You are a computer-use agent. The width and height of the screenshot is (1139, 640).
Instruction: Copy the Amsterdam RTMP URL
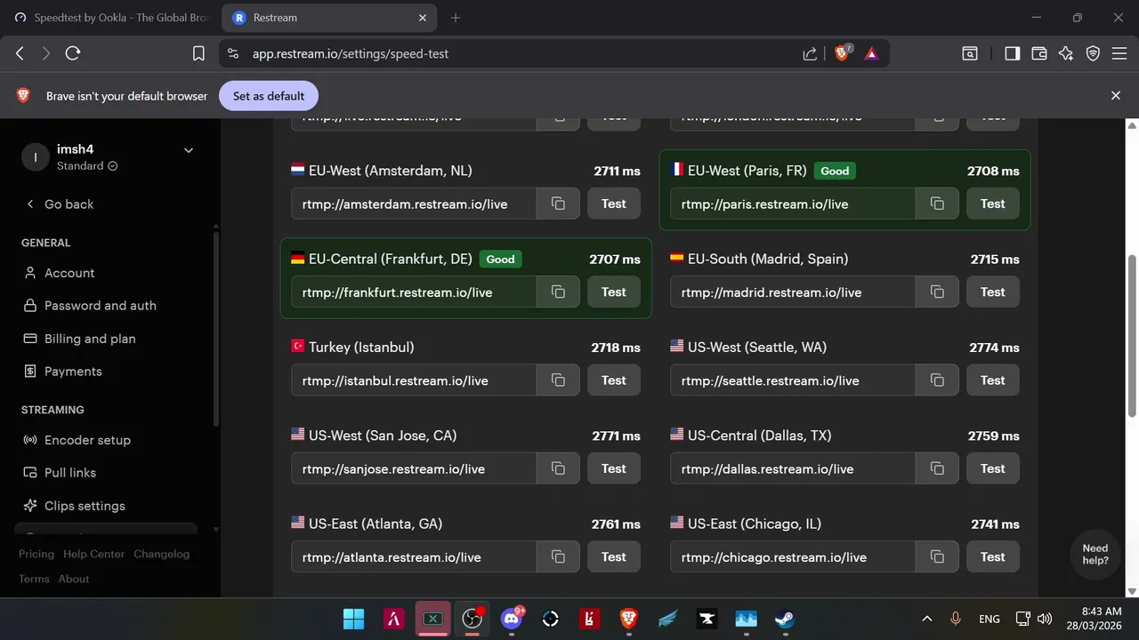(x=558, y=204)
